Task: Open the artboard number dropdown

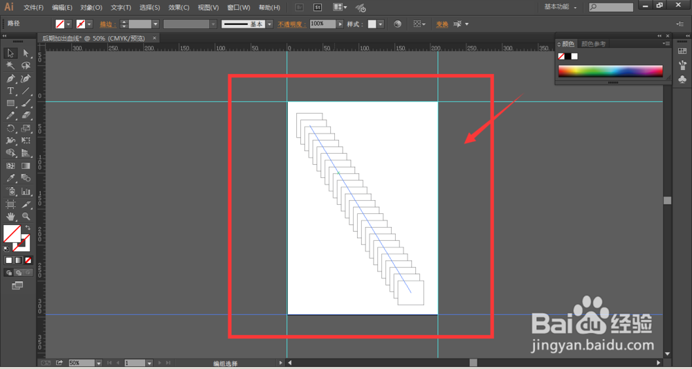Action: pyautogui.click(x=149, y=363)
